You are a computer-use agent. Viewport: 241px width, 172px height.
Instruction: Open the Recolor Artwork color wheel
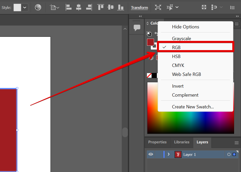tap(38, 7)
